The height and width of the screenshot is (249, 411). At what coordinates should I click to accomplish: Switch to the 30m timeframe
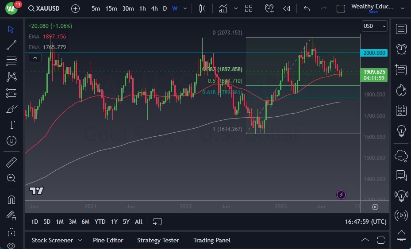128,9
